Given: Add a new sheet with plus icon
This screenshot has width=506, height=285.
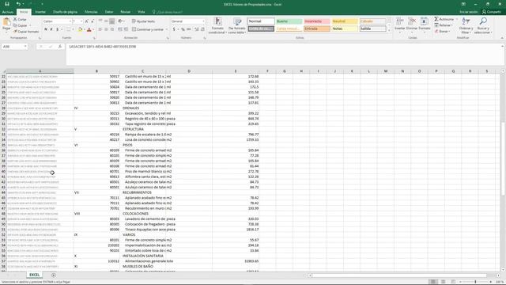Looking at the screenshot, I should click(x=54, y=275).
